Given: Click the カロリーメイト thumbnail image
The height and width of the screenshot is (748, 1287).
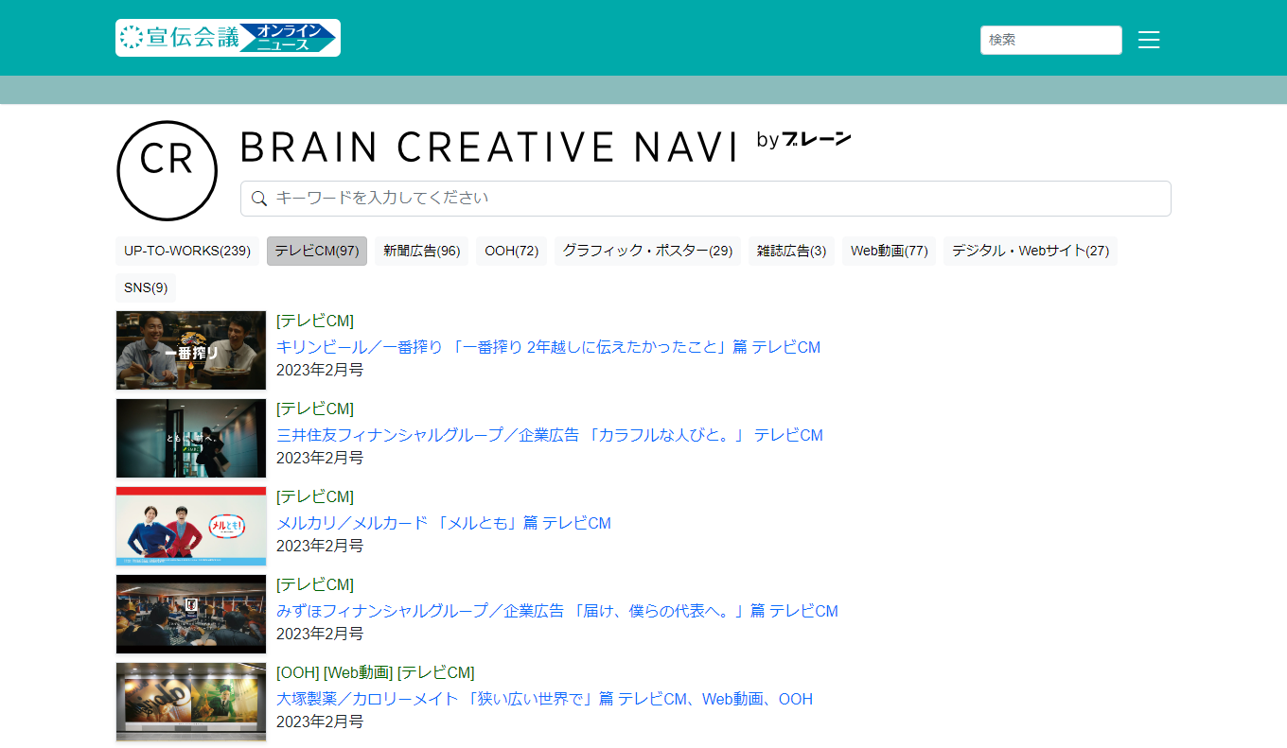Looking at the screenshot, I should 191,702.
